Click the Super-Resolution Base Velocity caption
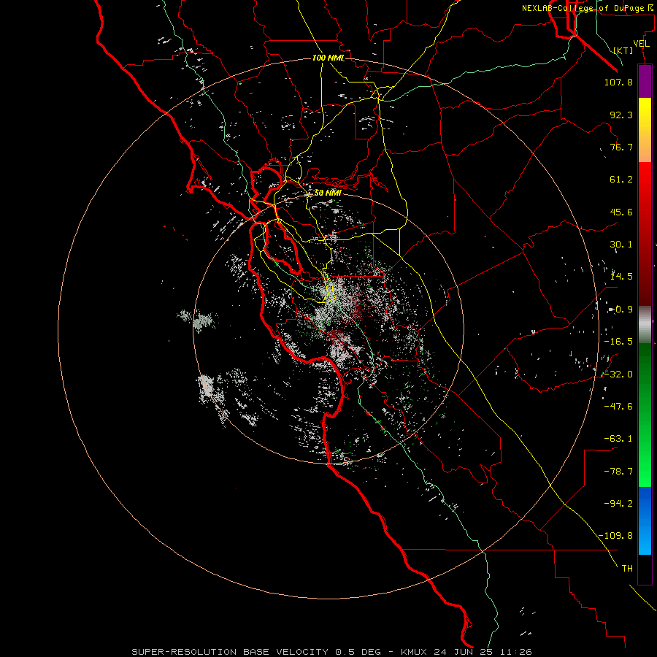 click(331, 652)
